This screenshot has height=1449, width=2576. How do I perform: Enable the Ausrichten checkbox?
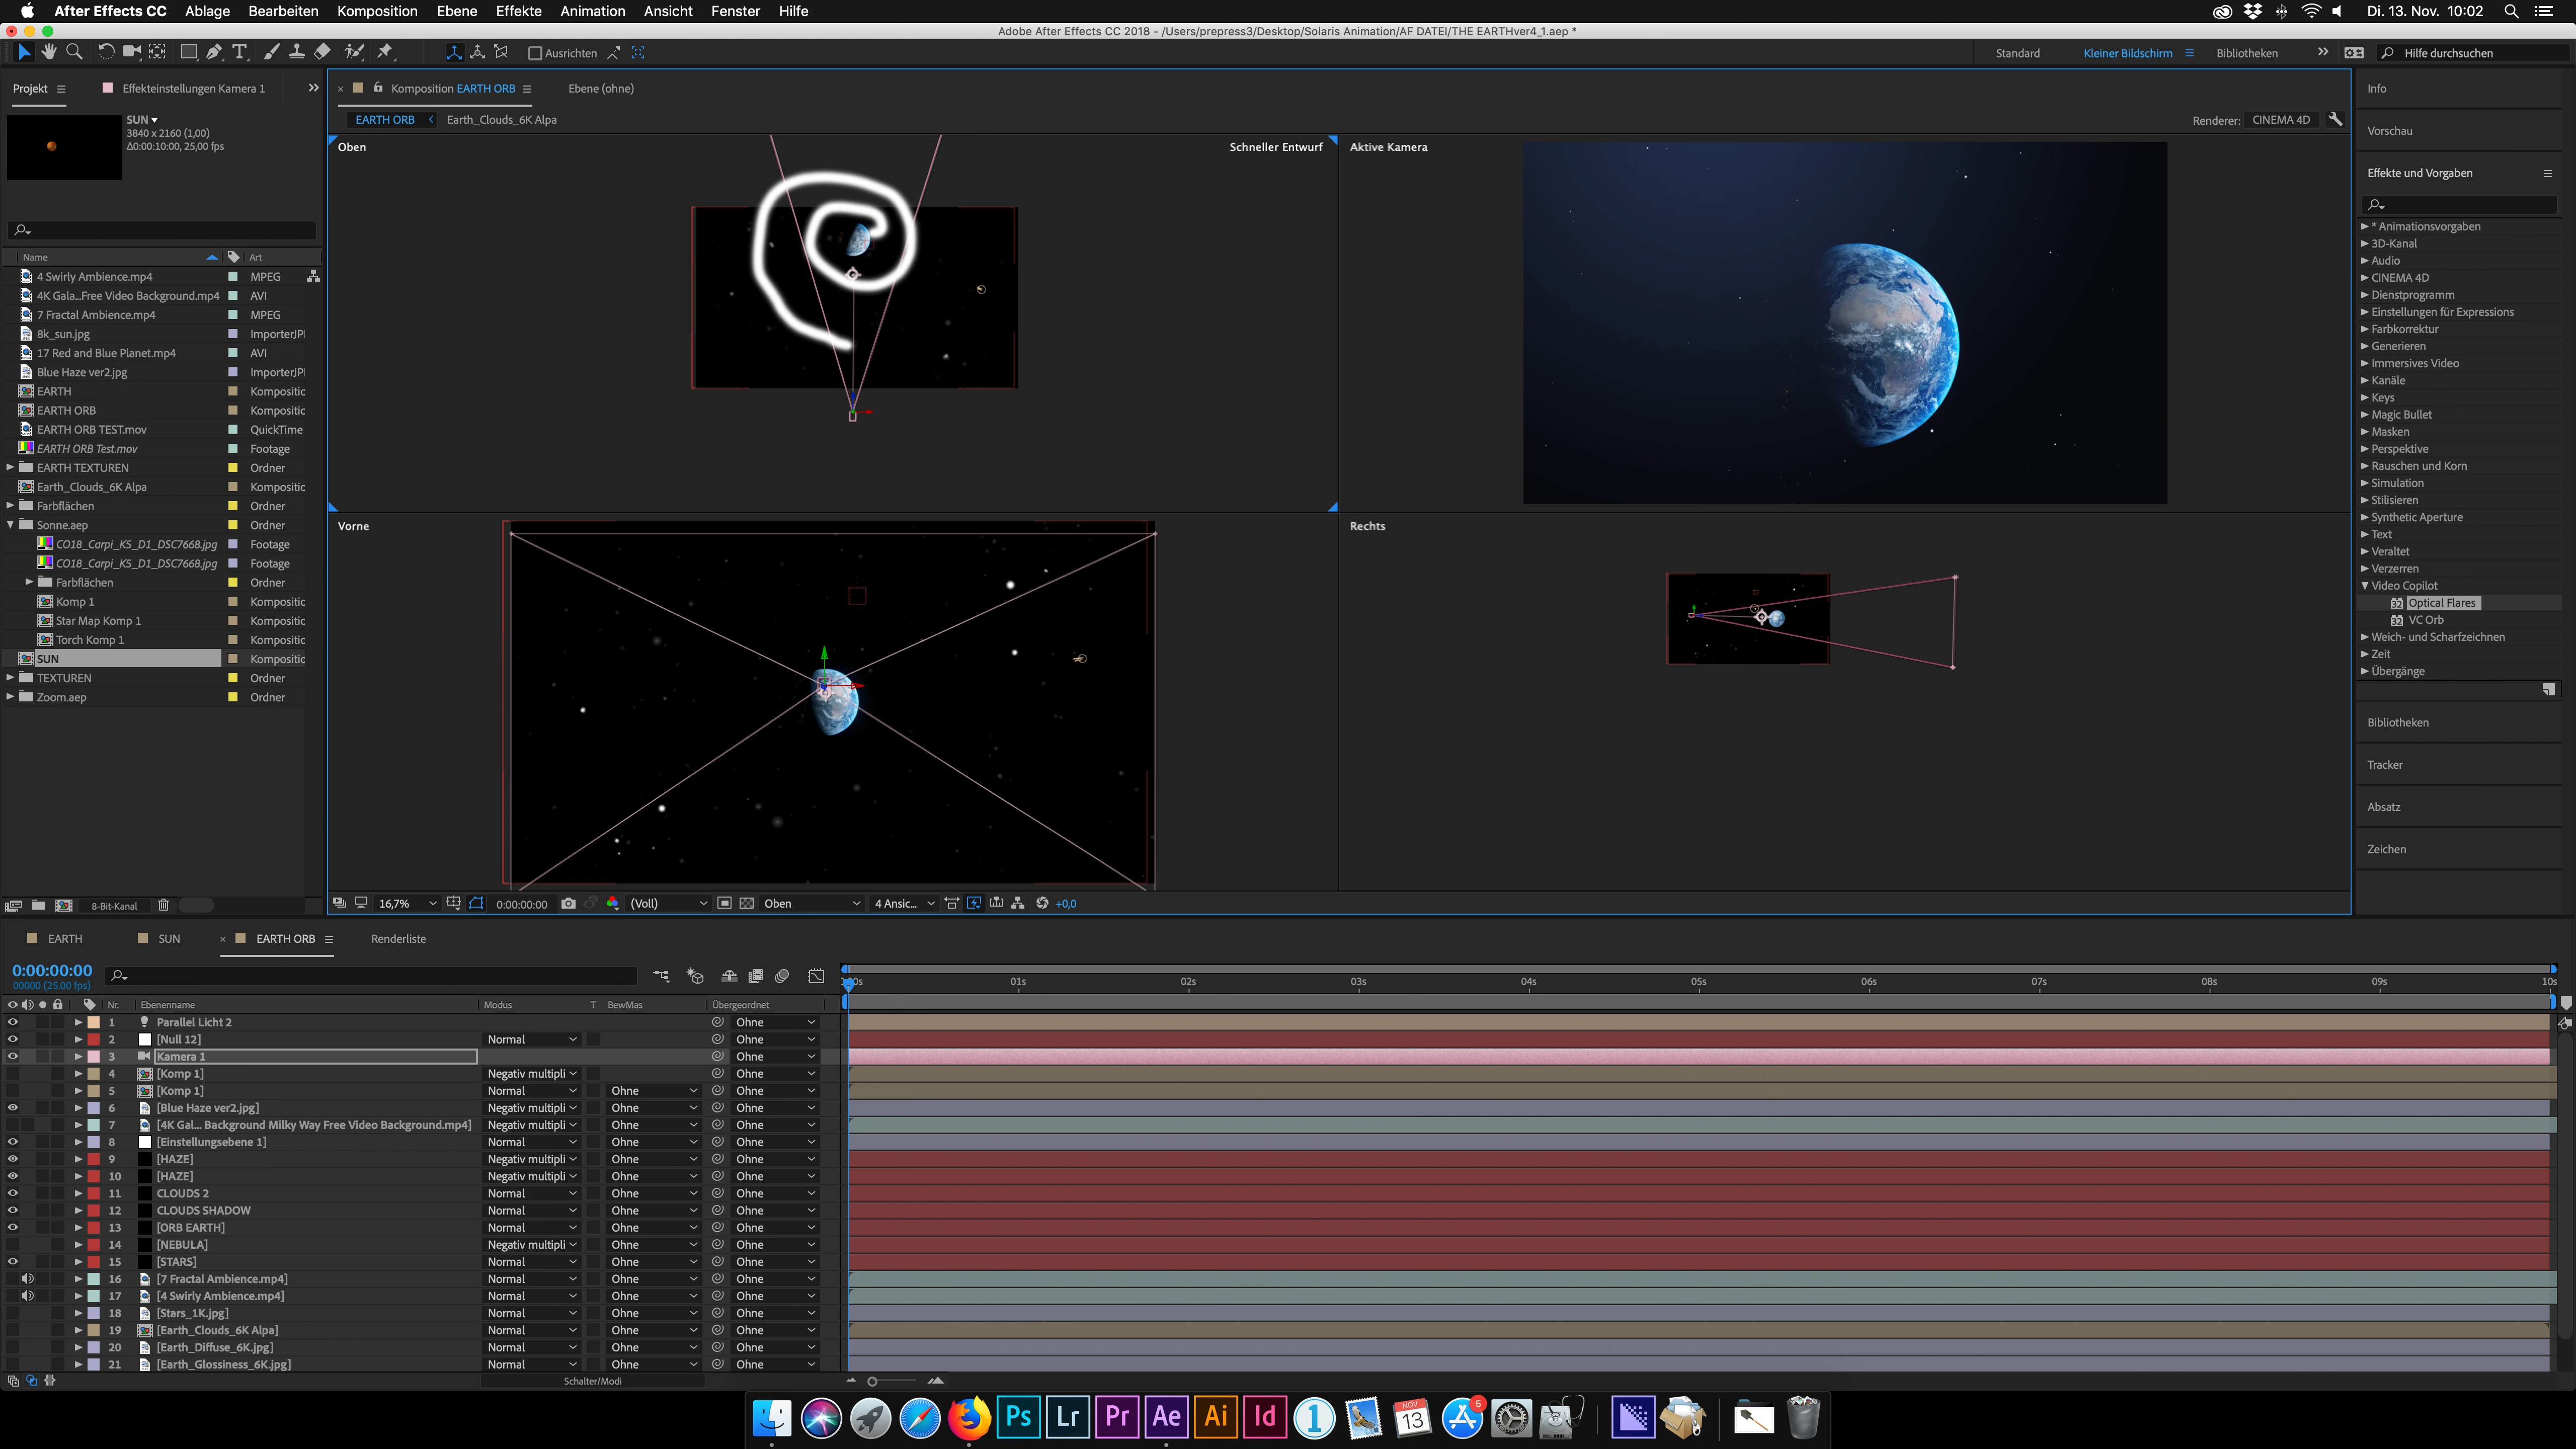coord(535,53)
